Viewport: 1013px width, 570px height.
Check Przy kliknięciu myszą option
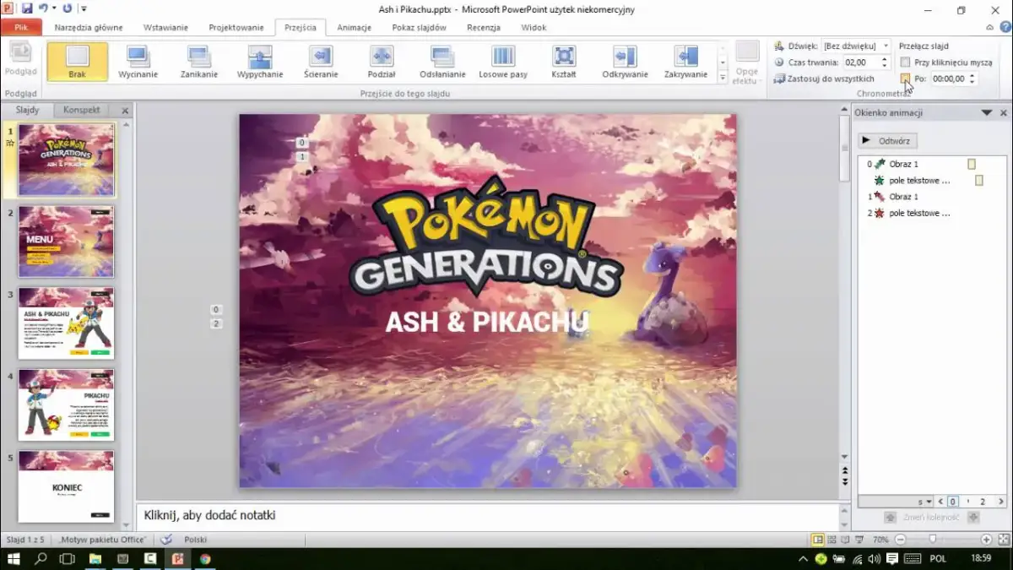[905, 62]
